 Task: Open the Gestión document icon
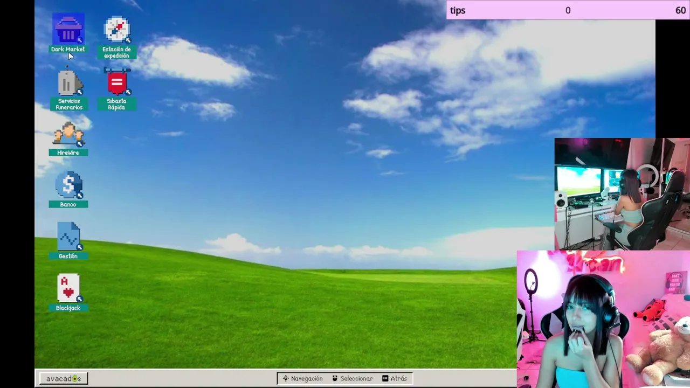68,237
